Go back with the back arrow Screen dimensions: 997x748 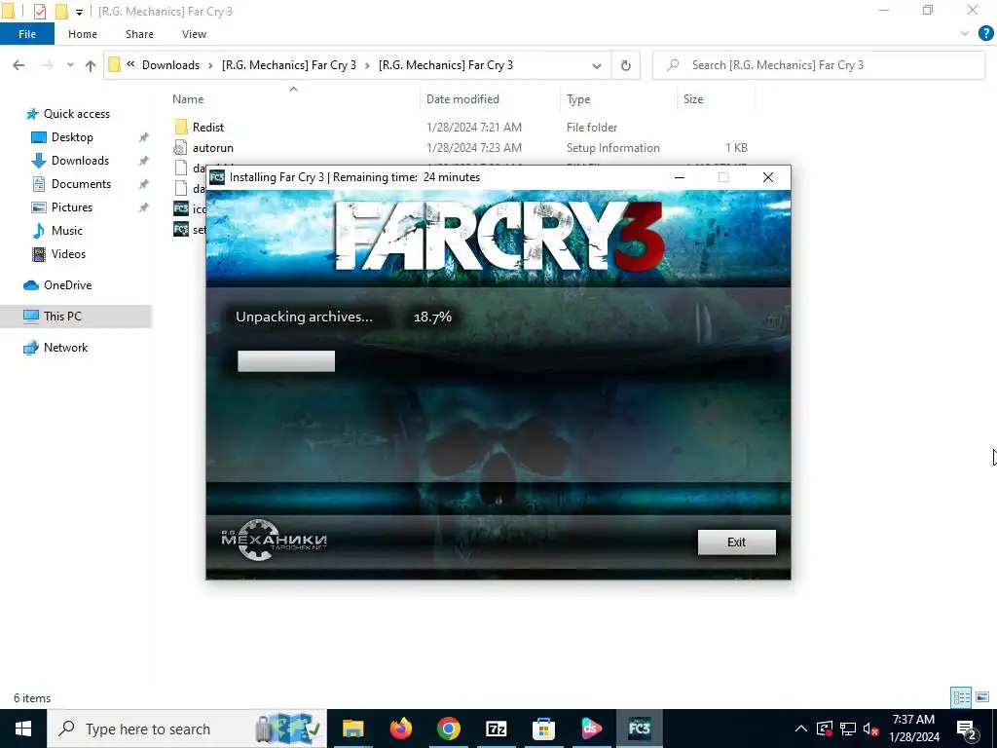18,65
